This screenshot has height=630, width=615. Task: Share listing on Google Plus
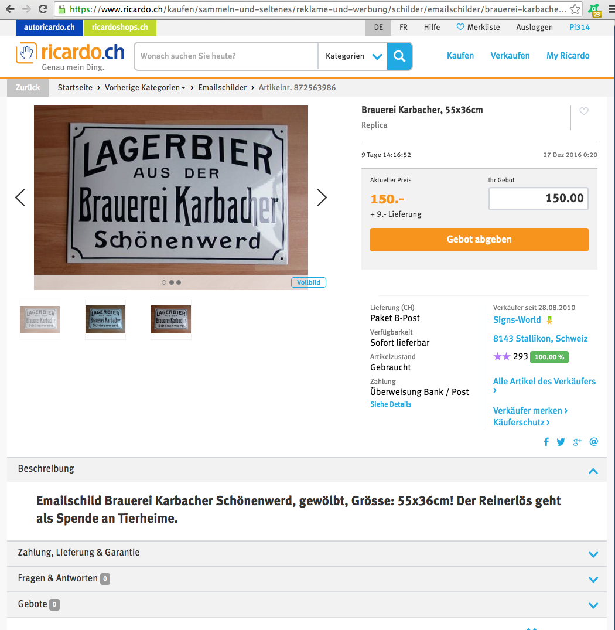tap(578, 442)
